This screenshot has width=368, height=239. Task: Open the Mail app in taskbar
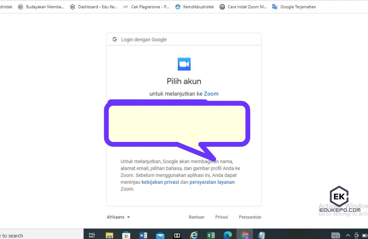coord(160,235)
